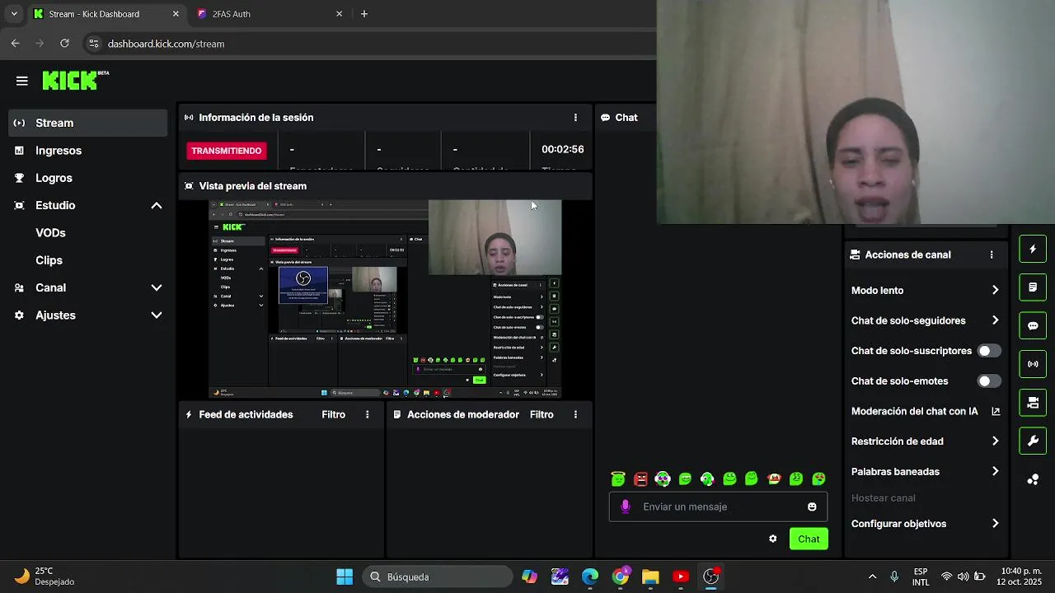Open the emoji picker smiley in message box
Viewport: 1055px width, 593px height.
click(812, 507)
